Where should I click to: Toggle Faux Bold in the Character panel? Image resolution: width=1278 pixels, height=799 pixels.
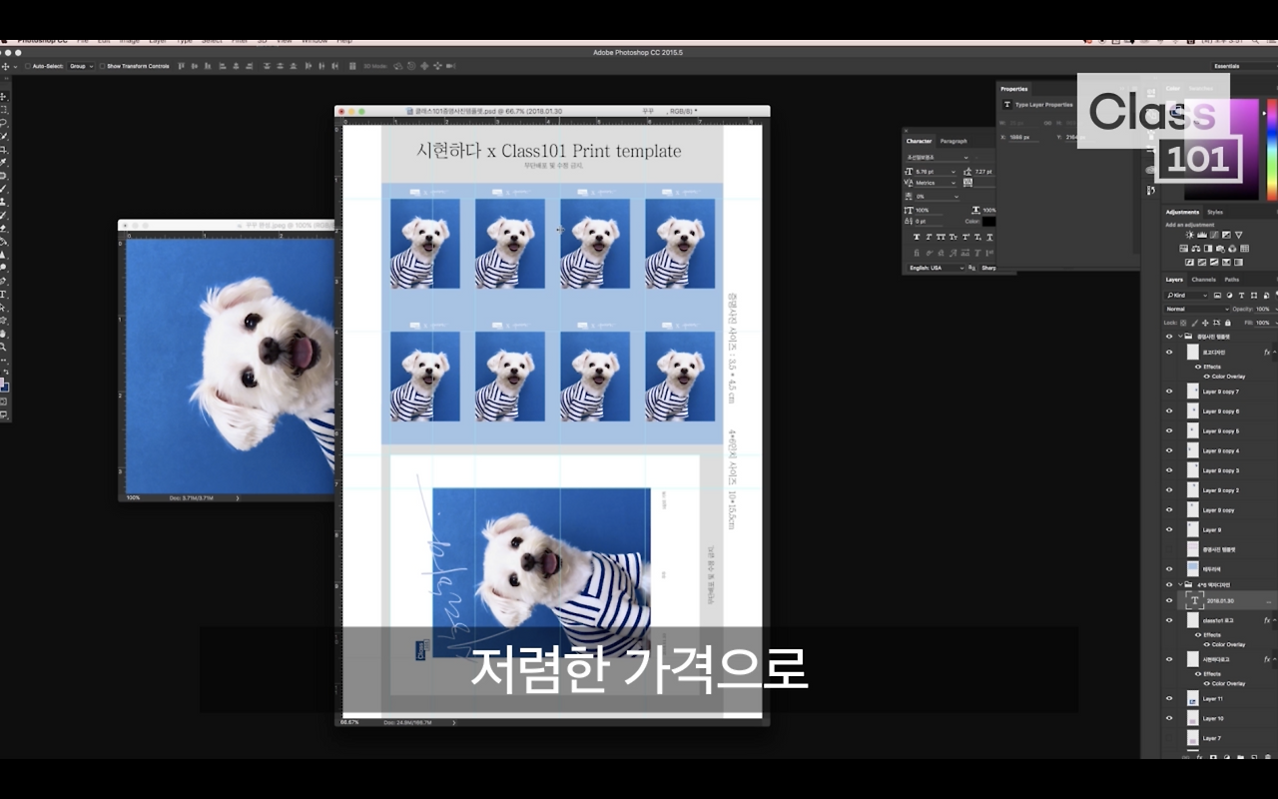pyautogui.click(x=917, y=237)
